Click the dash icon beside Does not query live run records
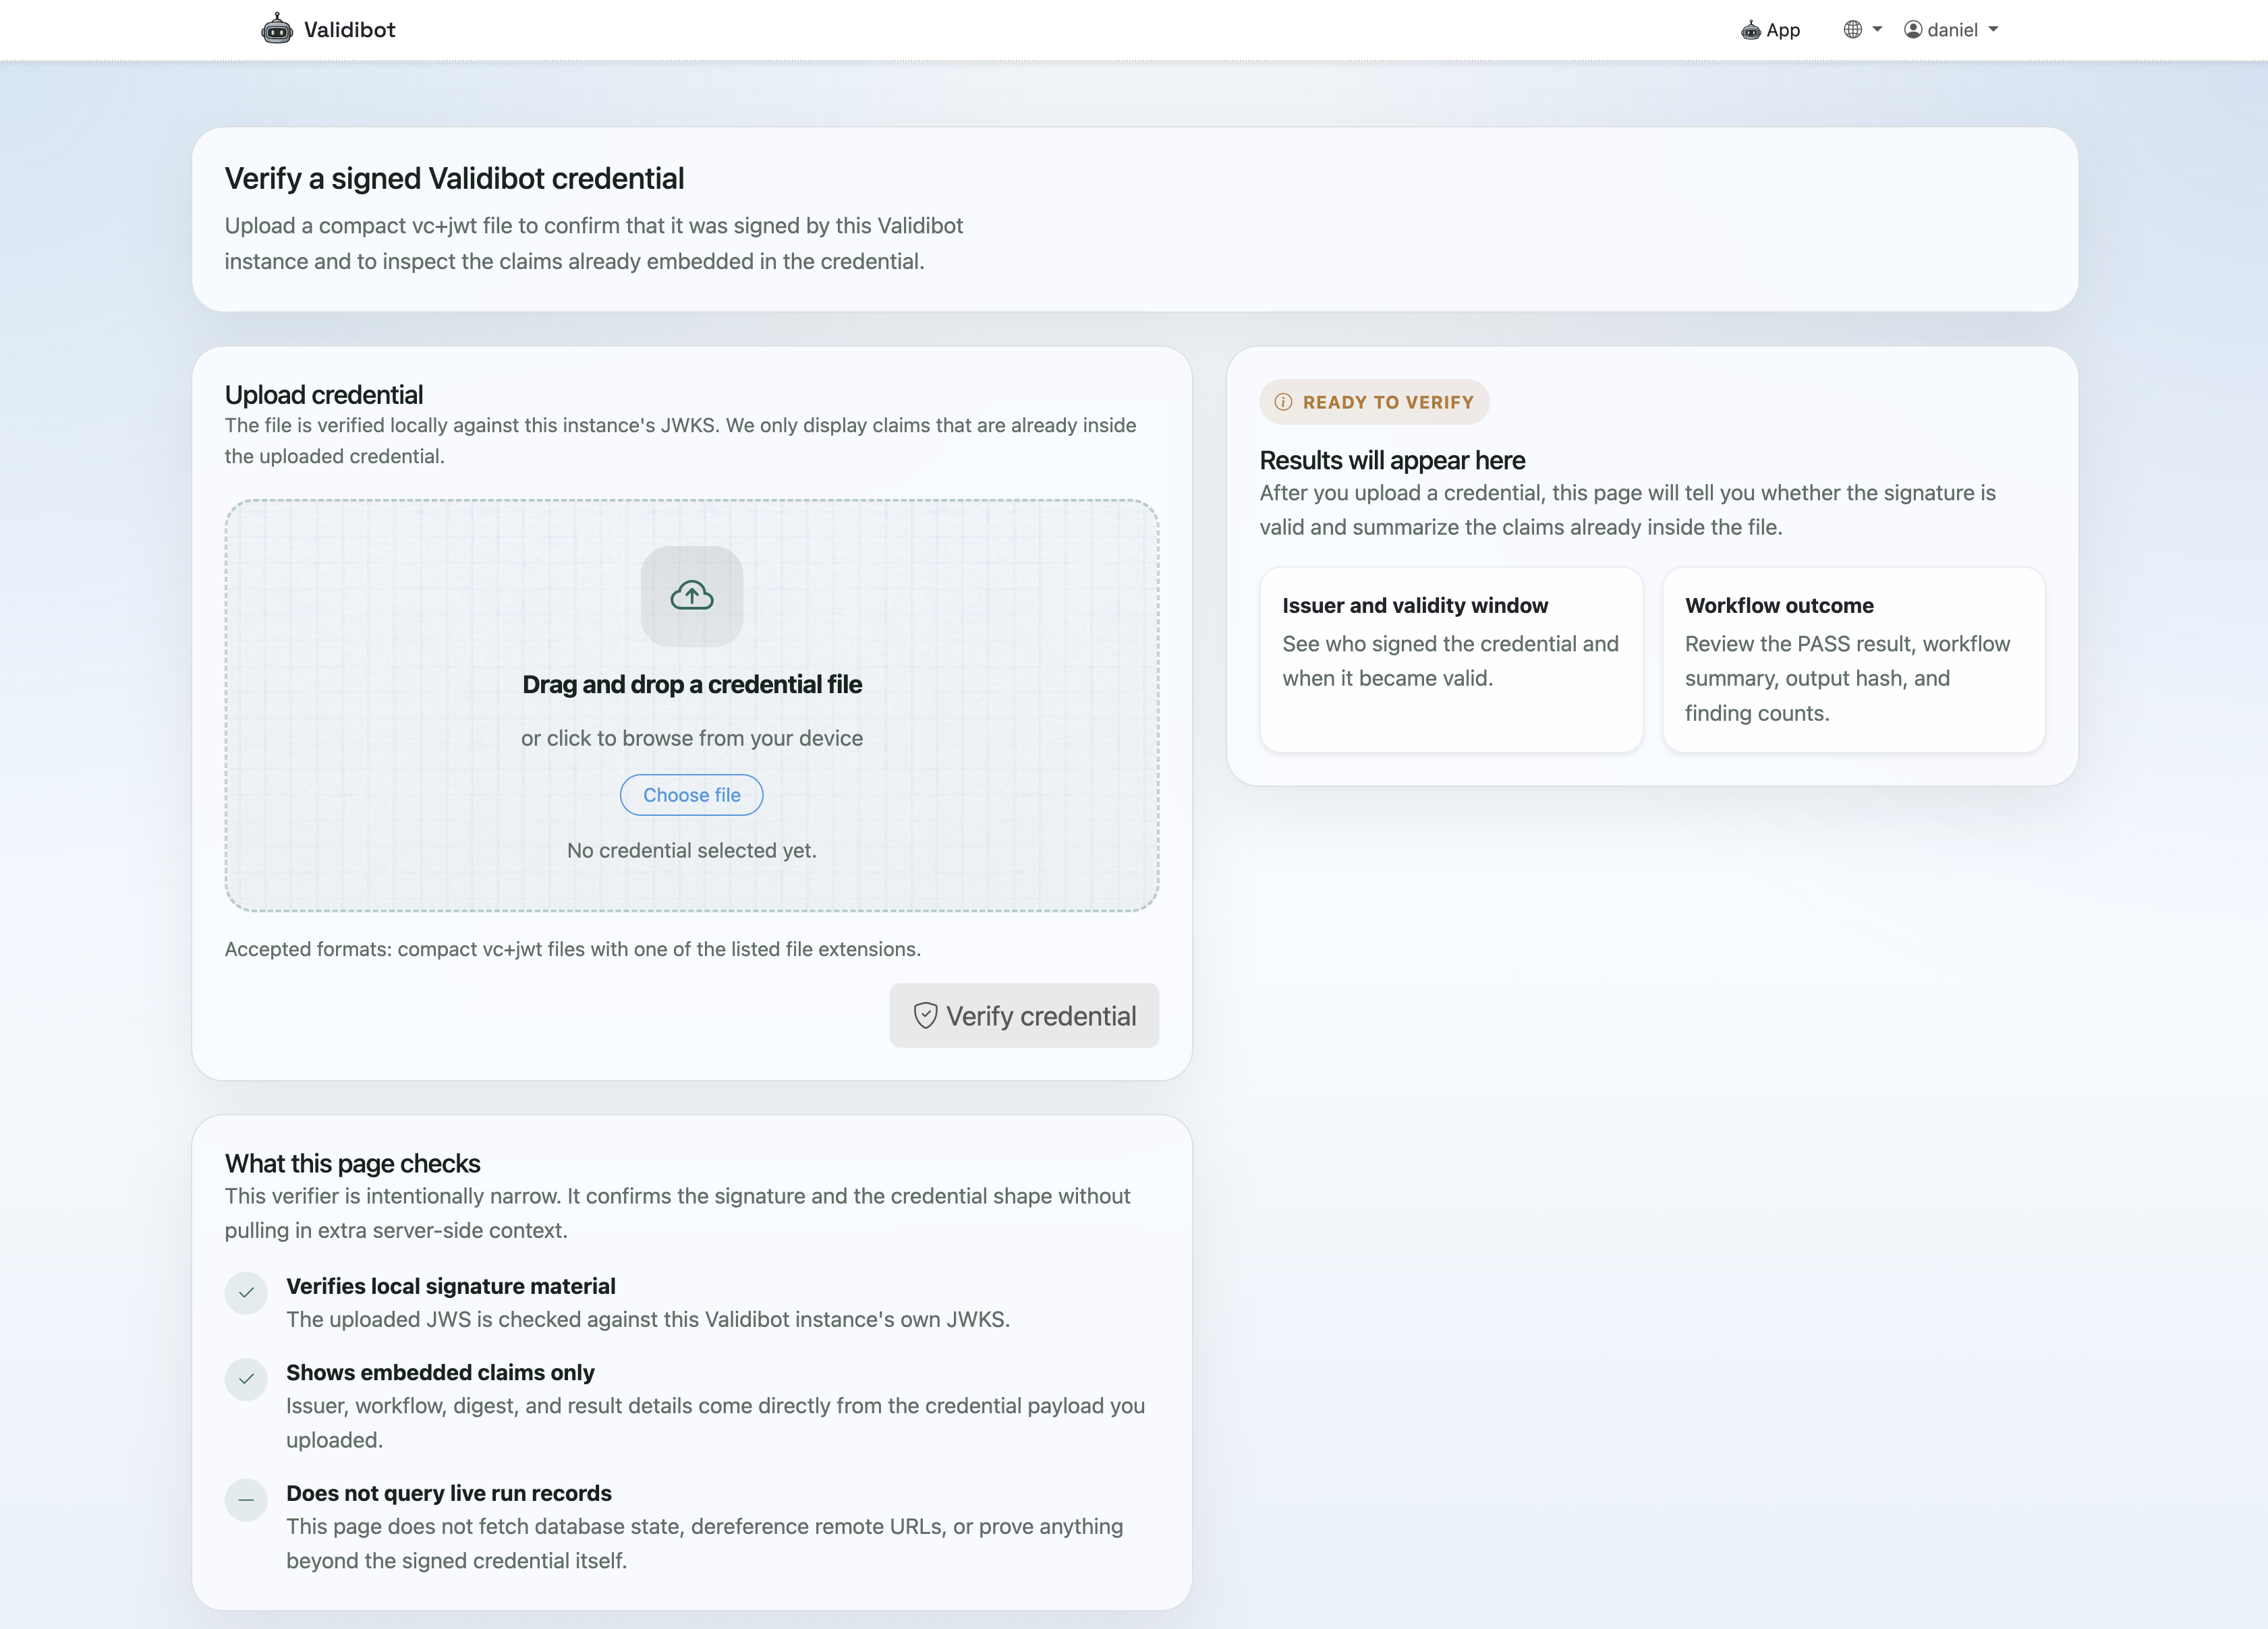The height and width of the screenshot is (1629, 2268). point(246,1500)
